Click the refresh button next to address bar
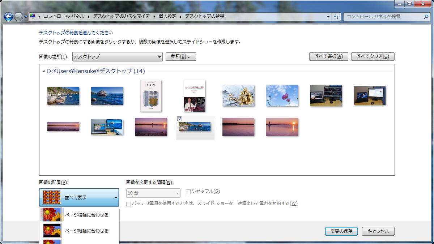 (x=336, y=17)
